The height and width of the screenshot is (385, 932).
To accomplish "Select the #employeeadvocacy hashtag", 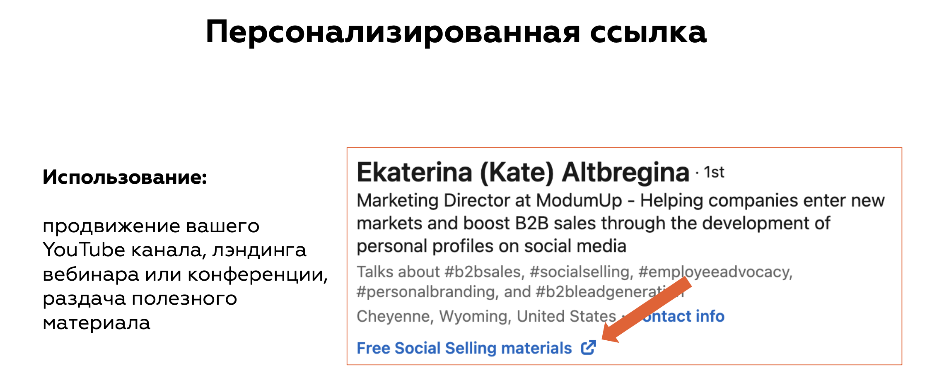I will click(715, 272).
